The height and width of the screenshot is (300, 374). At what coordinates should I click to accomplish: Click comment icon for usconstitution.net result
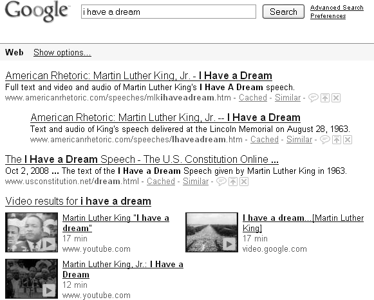(x=221, y=182)
